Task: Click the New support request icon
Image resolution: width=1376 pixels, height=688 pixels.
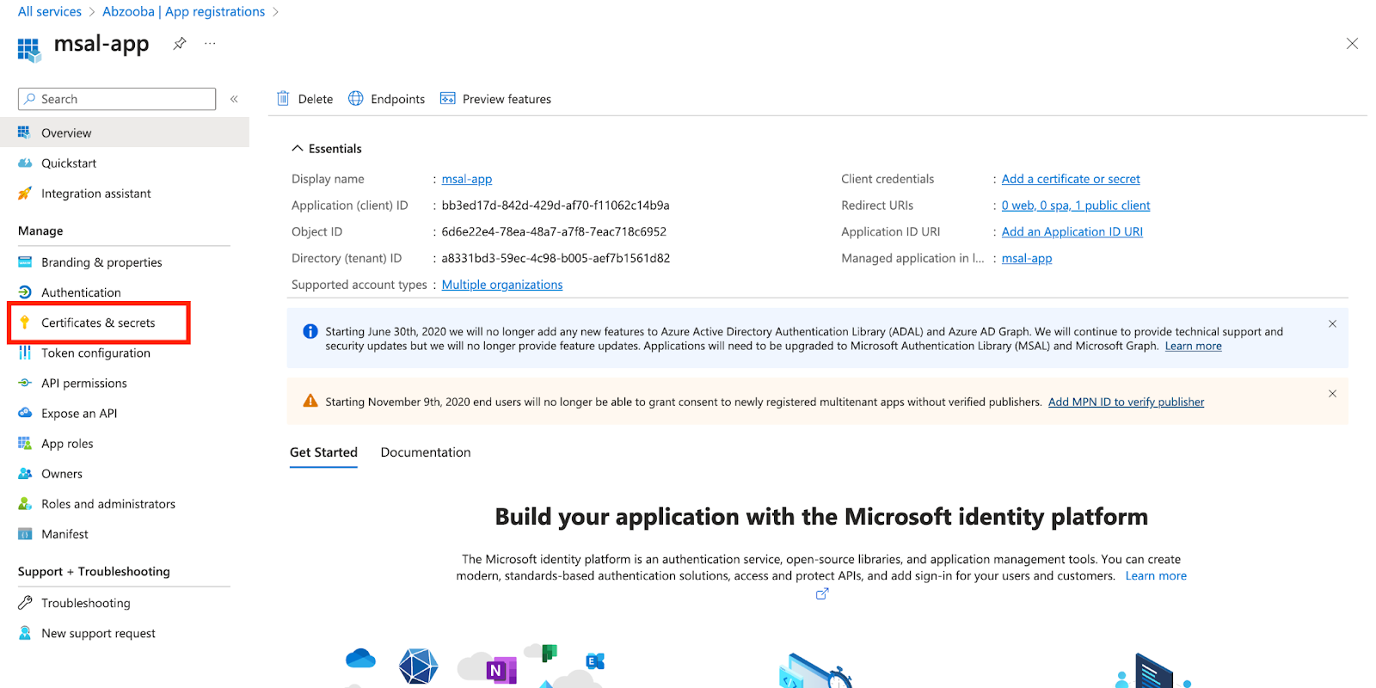Action: pyautogui.click(x=25, y=633)
